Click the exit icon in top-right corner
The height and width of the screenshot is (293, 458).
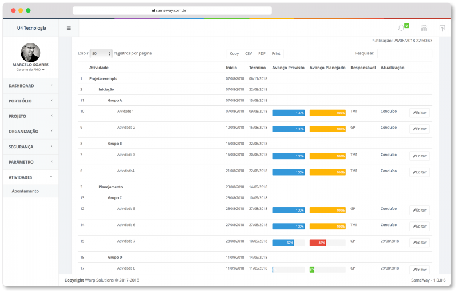click(442, 28)
